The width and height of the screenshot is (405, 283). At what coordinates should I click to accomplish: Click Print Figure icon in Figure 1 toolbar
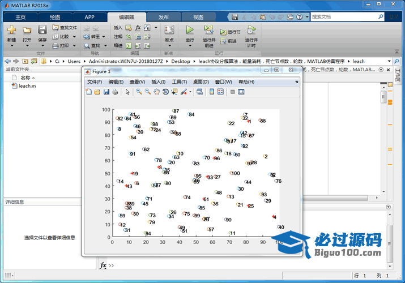click(115, 92)
